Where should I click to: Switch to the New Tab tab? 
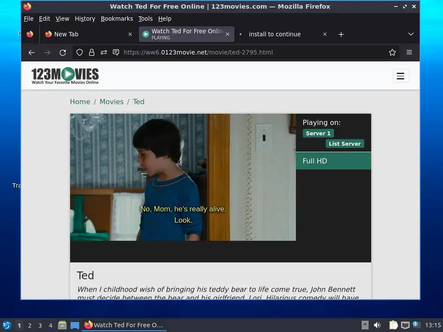pyautogui.click(x=84, y=34)
